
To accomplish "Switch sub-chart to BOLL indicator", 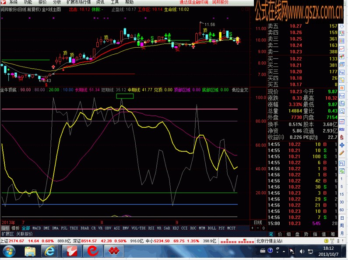I will [212, 228].
